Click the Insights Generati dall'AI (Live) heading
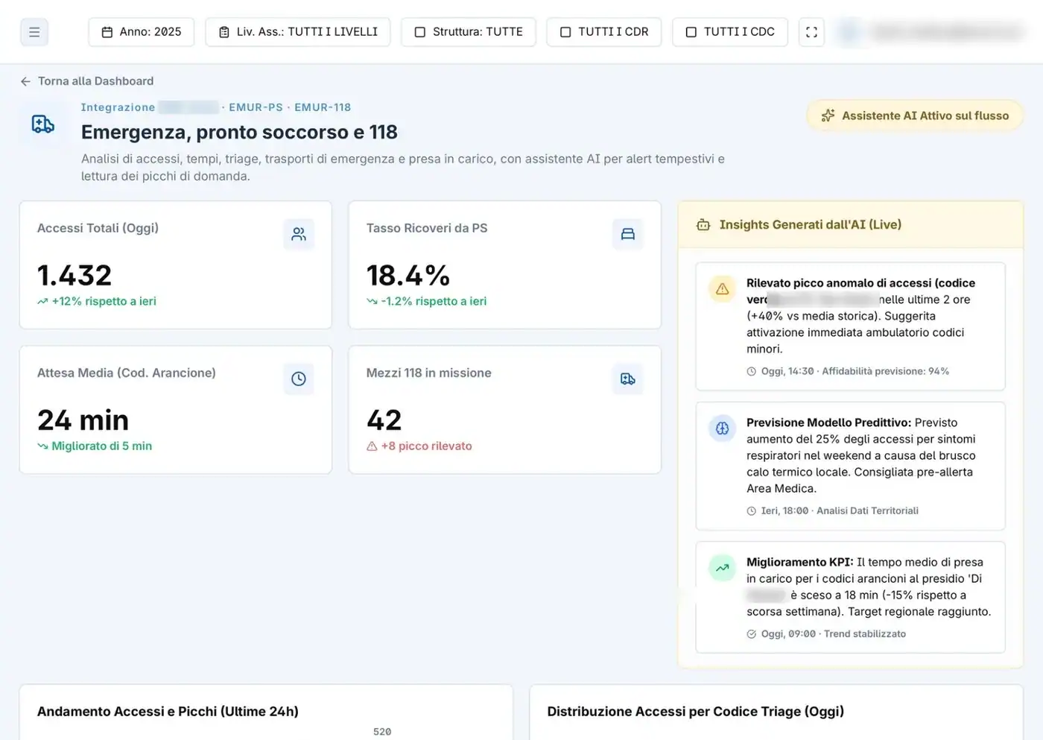The height and width of the screenshot is (740, 1043). click(810, 225)
